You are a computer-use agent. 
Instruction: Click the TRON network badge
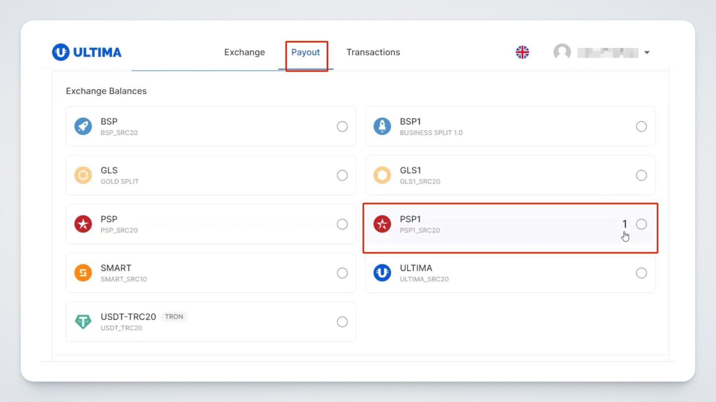(174, 317)
